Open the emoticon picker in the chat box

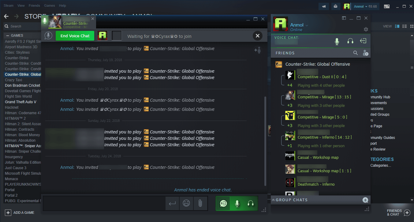pos(186,203)
